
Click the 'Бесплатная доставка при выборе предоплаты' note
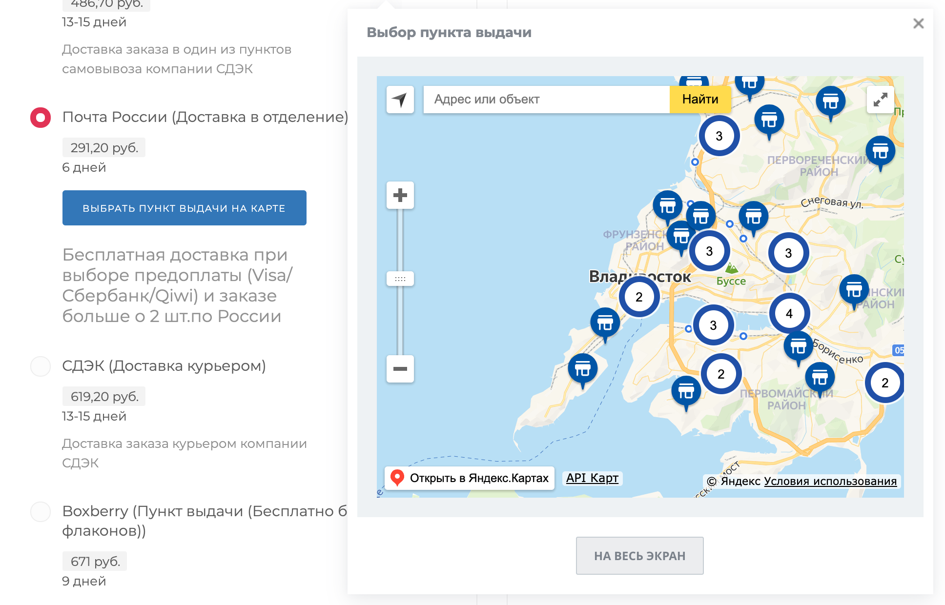tap(178, 286)
